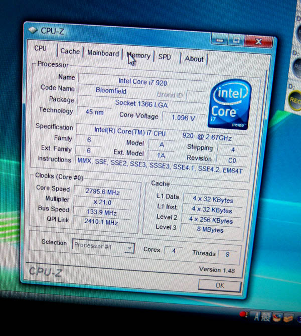Click the Revision value C0
Viewport: 301px width, 336px height.
pos(232,160)
